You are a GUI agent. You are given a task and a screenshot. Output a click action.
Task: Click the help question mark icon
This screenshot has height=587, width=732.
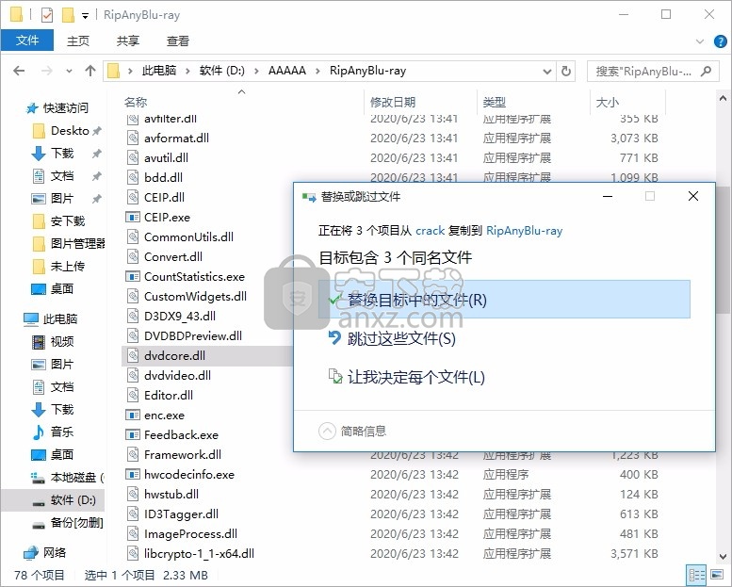pyautogui.click(x=720, y=41)
